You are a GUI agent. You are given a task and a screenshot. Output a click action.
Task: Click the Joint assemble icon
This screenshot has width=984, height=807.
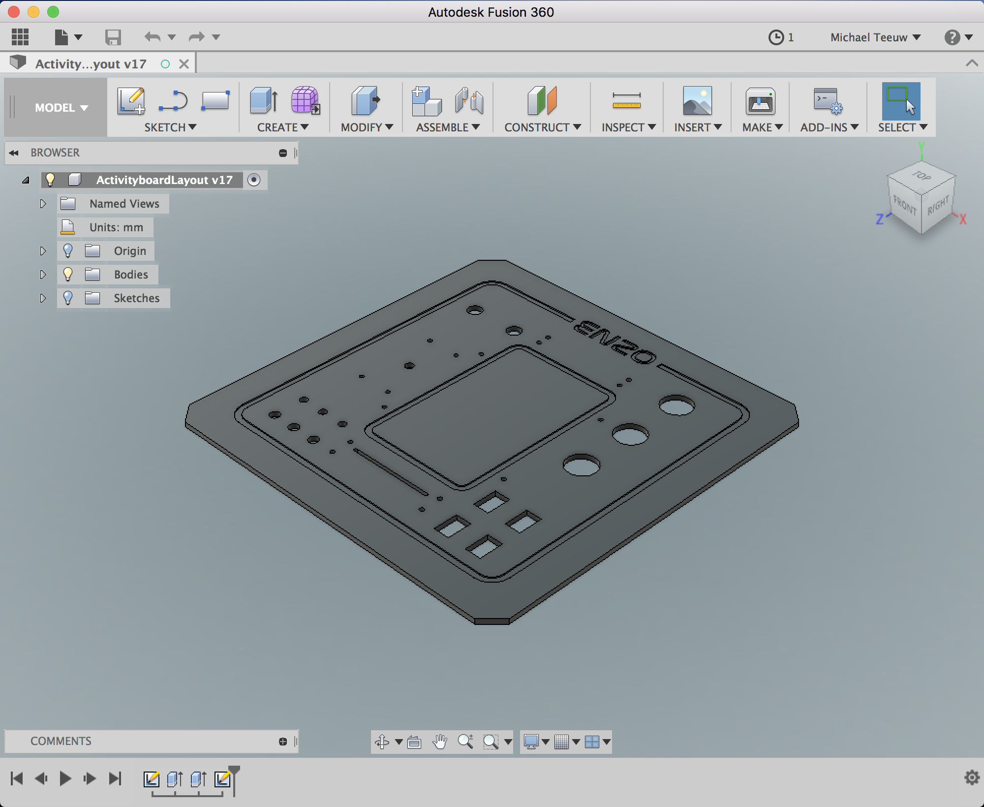point(469,101)
